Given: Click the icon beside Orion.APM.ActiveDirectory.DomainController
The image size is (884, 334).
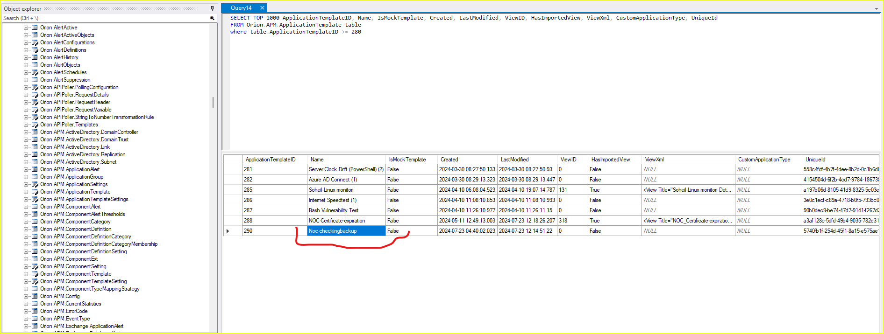Looking at the screenshot, I should coord(35,132).
